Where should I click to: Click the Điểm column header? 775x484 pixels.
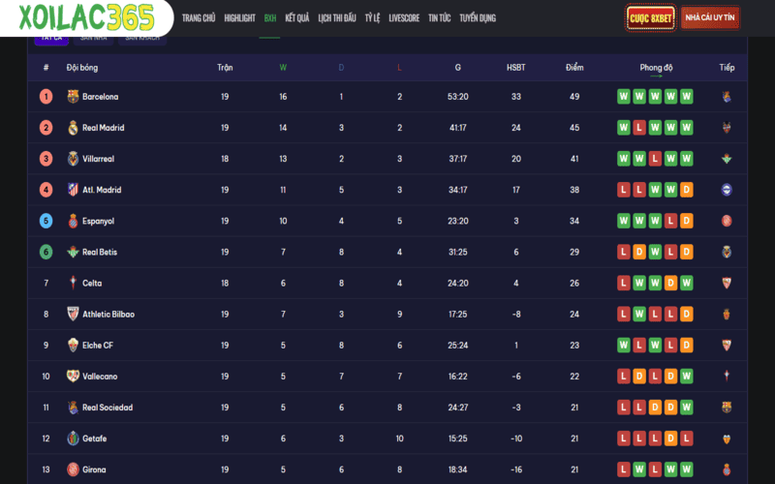(x=574, y=68)
